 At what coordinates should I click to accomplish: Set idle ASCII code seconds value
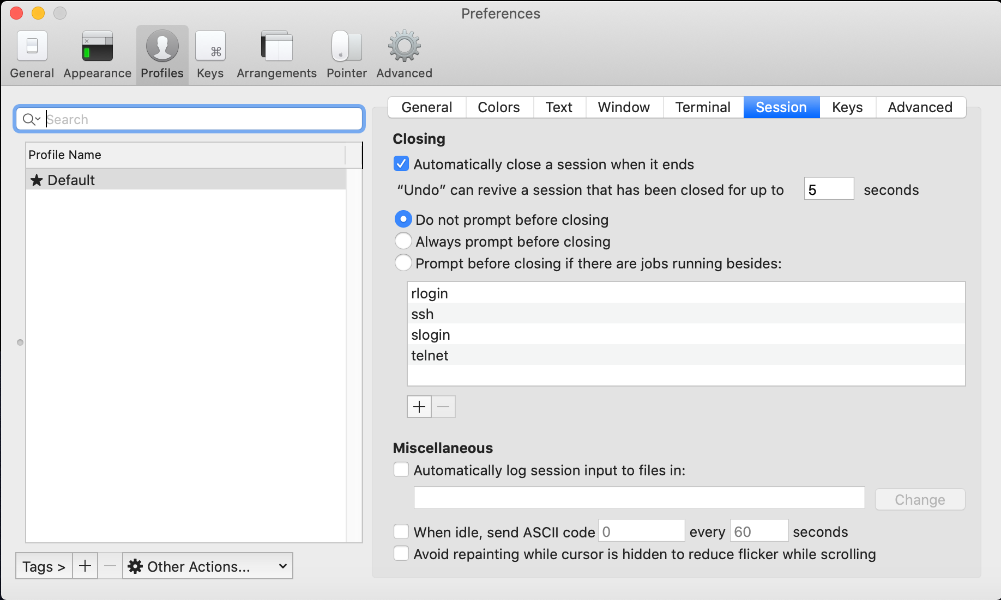759,531
